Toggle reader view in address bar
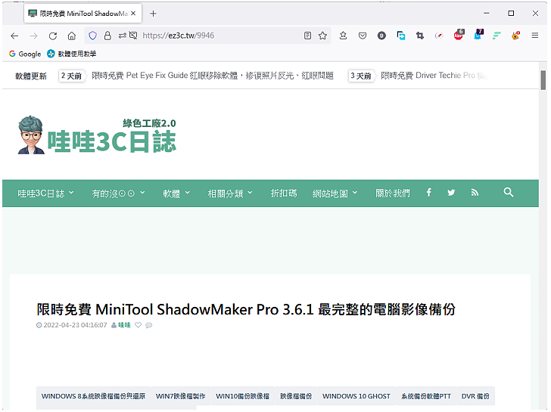Image resolution: width=551 pixels, height=412 pixels. pyautogui.click(x=307, y=36)
